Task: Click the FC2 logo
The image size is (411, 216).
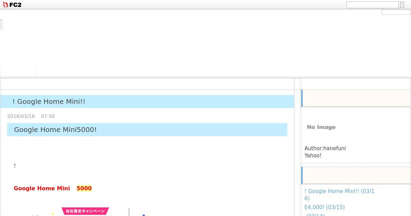Action: [x=12, y=5]
